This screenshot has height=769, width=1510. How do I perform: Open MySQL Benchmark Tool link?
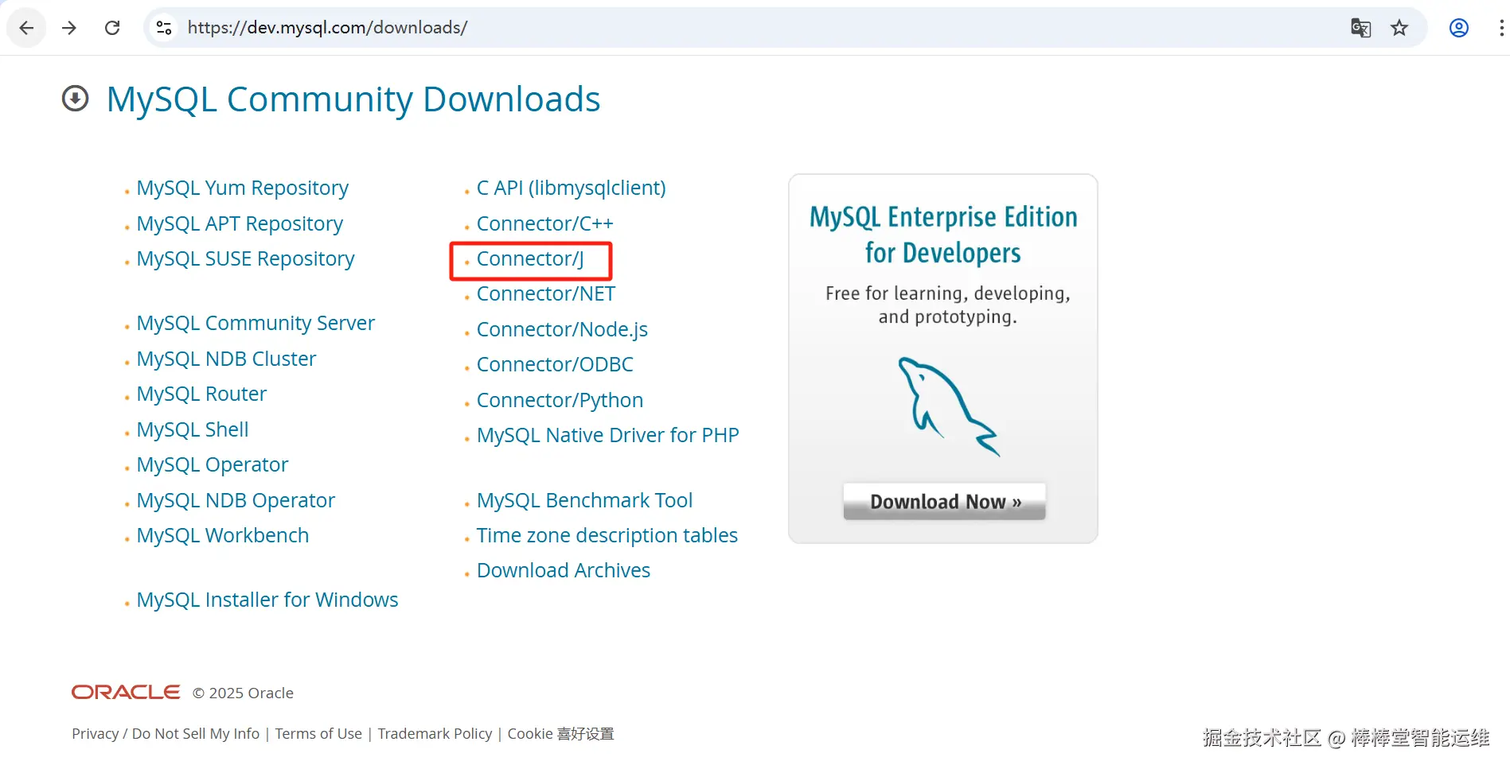[584, 500]
